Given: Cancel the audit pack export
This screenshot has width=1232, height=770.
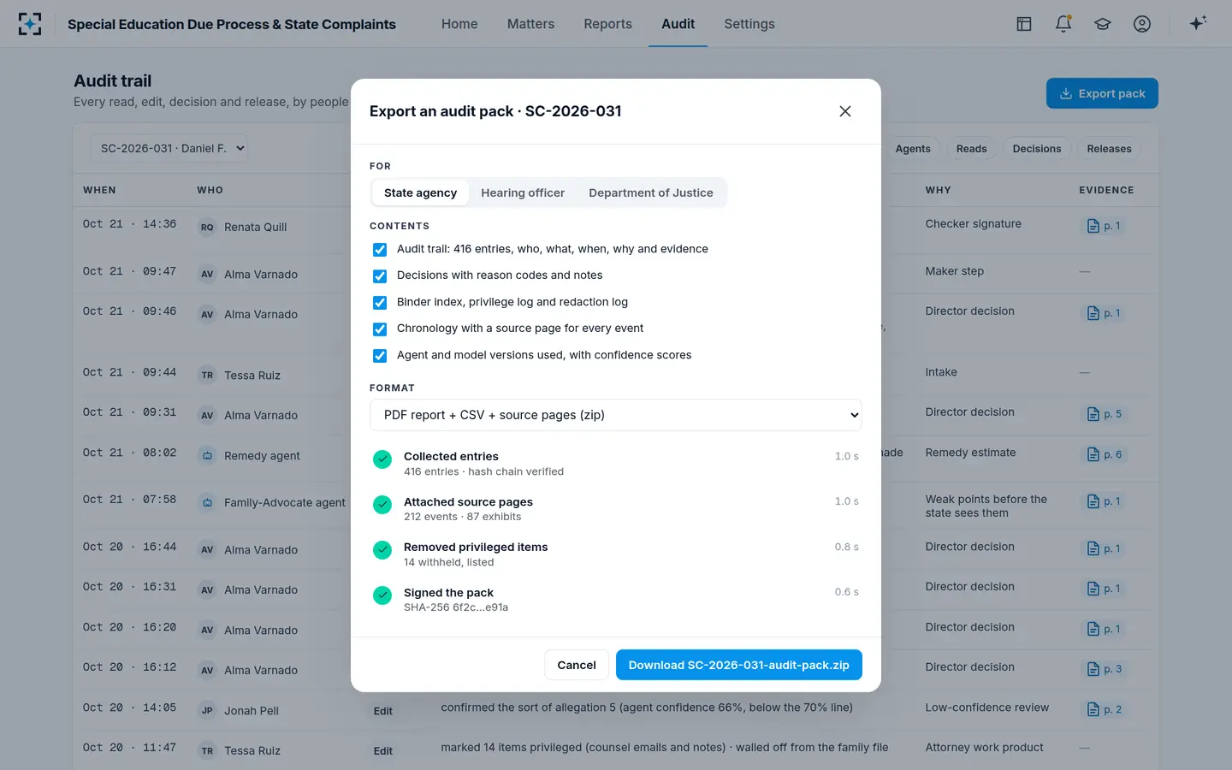Looking at the screenshot, I should click(x=577, y=665).
